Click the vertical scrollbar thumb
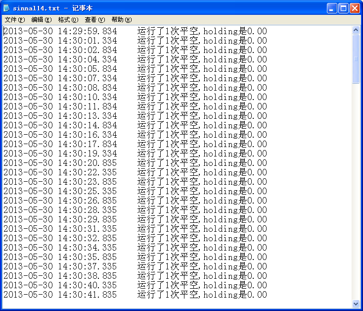363x311 pixels. pos(356,59)
